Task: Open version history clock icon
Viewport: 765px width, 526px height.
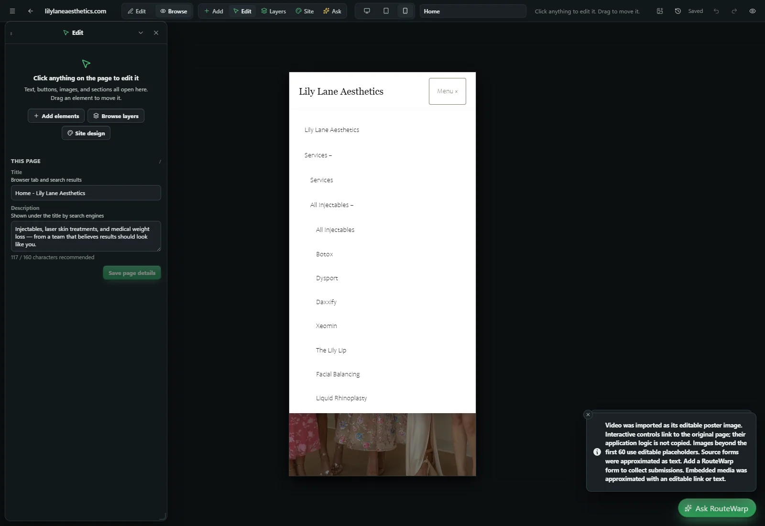Action: 678,11
